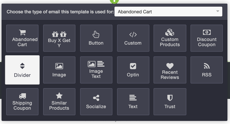Click the dropdown arrow for email type

pos(218,12)
